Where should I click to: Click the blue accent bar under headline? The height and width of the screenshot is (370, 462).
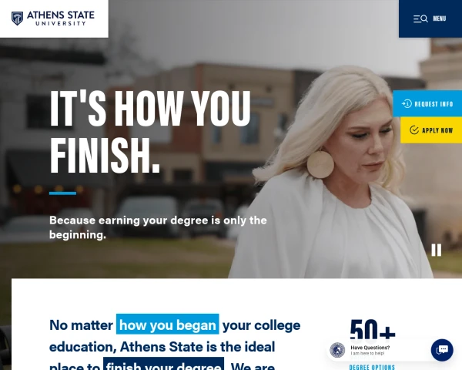(x=63, y=193)
